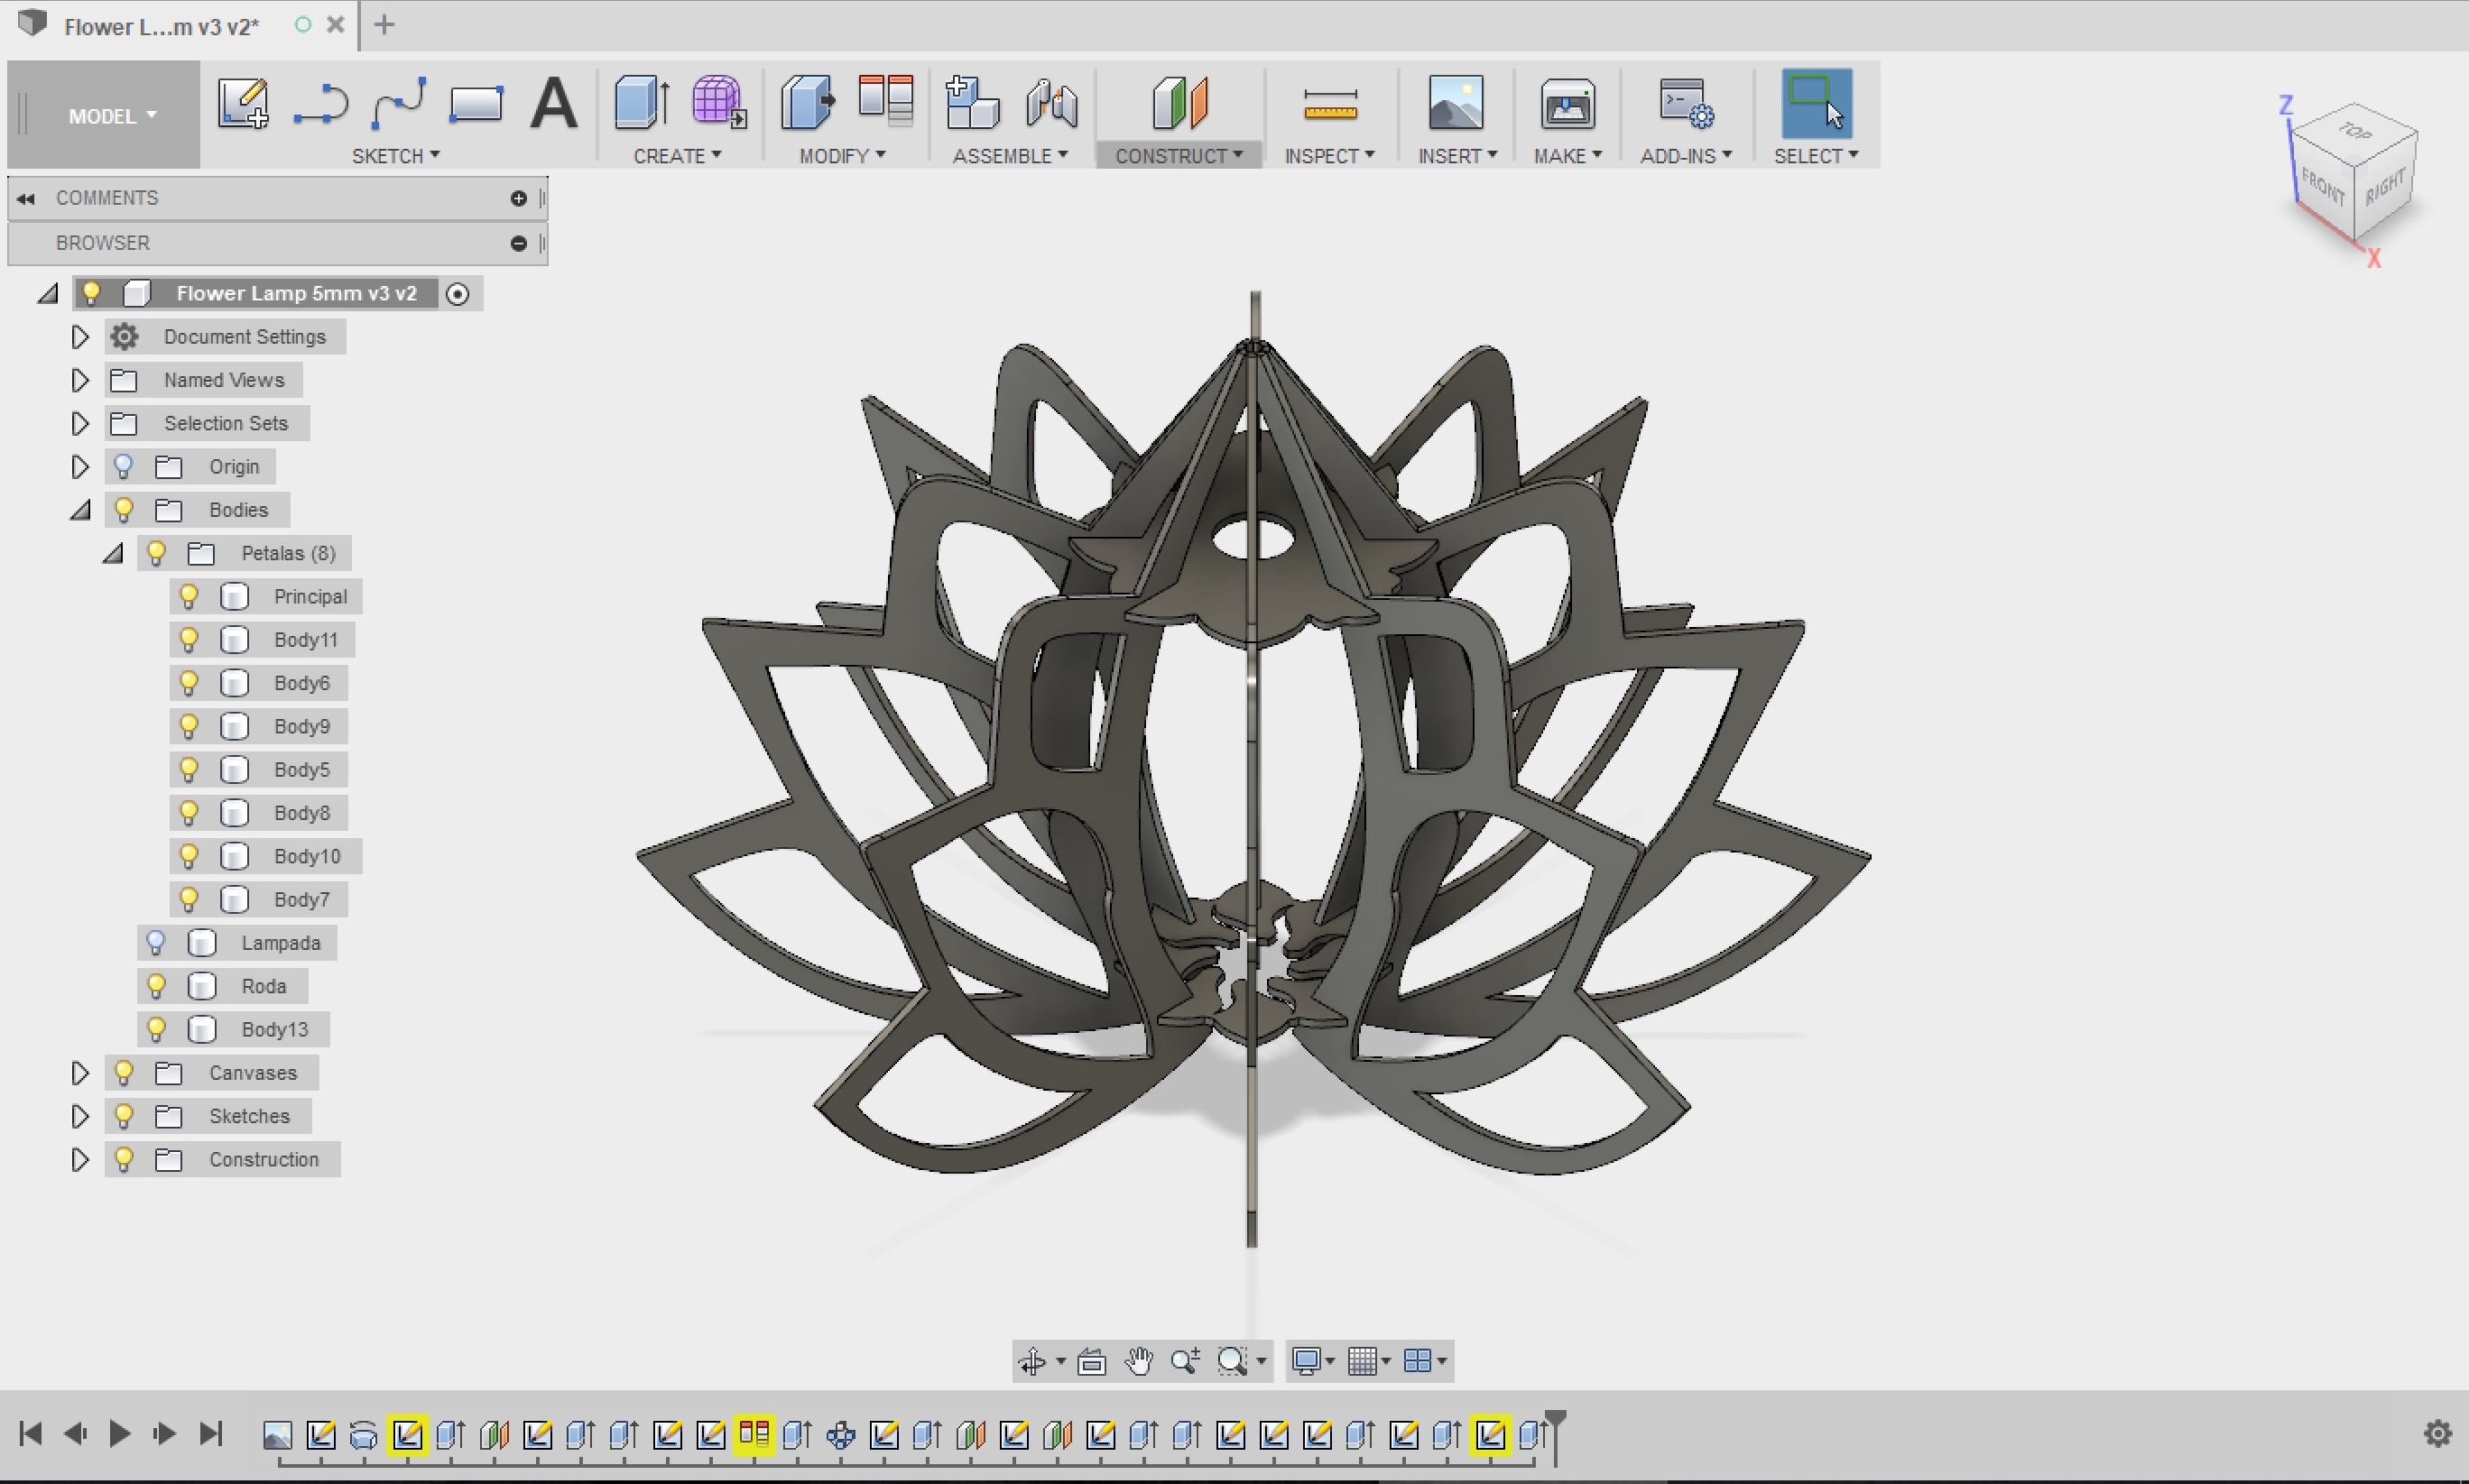Click the Create Sketch icon
The image size is (2469, 1484).
[x=243, y=104]
